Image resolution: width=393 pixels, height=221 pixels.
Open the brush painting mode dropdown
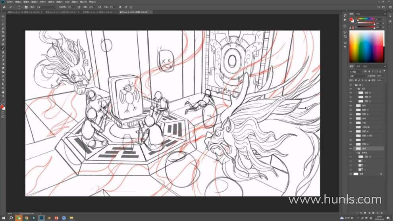pyautogui.click(x=46, y=7)
